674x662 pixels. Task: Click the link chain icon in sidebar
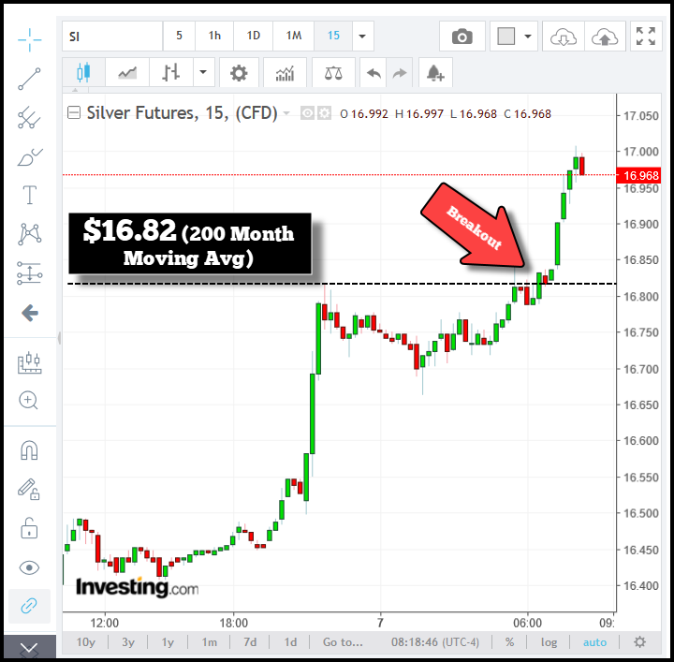coord(29,606)
